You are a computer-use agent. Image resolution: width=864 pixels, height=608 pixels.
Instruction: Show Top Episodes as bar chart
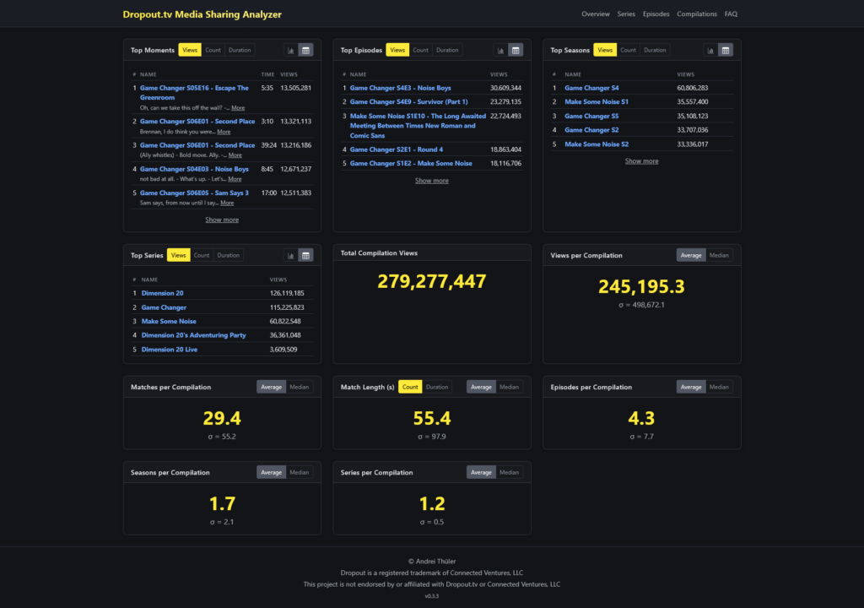[x=500, y=51]
